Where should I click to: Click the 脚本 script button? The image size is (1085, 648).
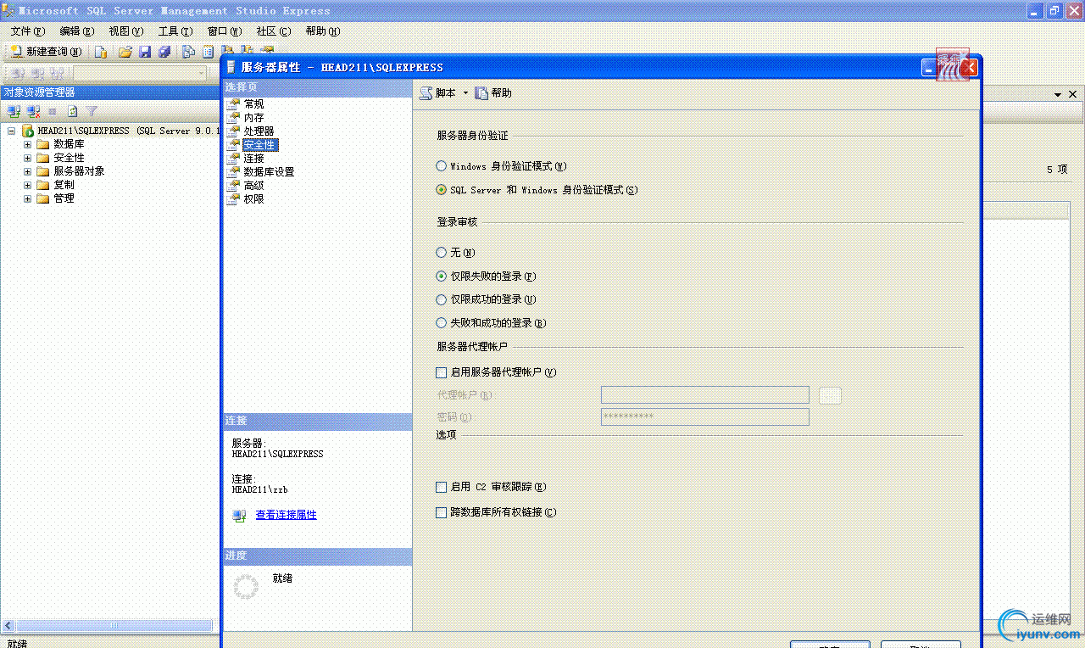(x=438, y=93)
